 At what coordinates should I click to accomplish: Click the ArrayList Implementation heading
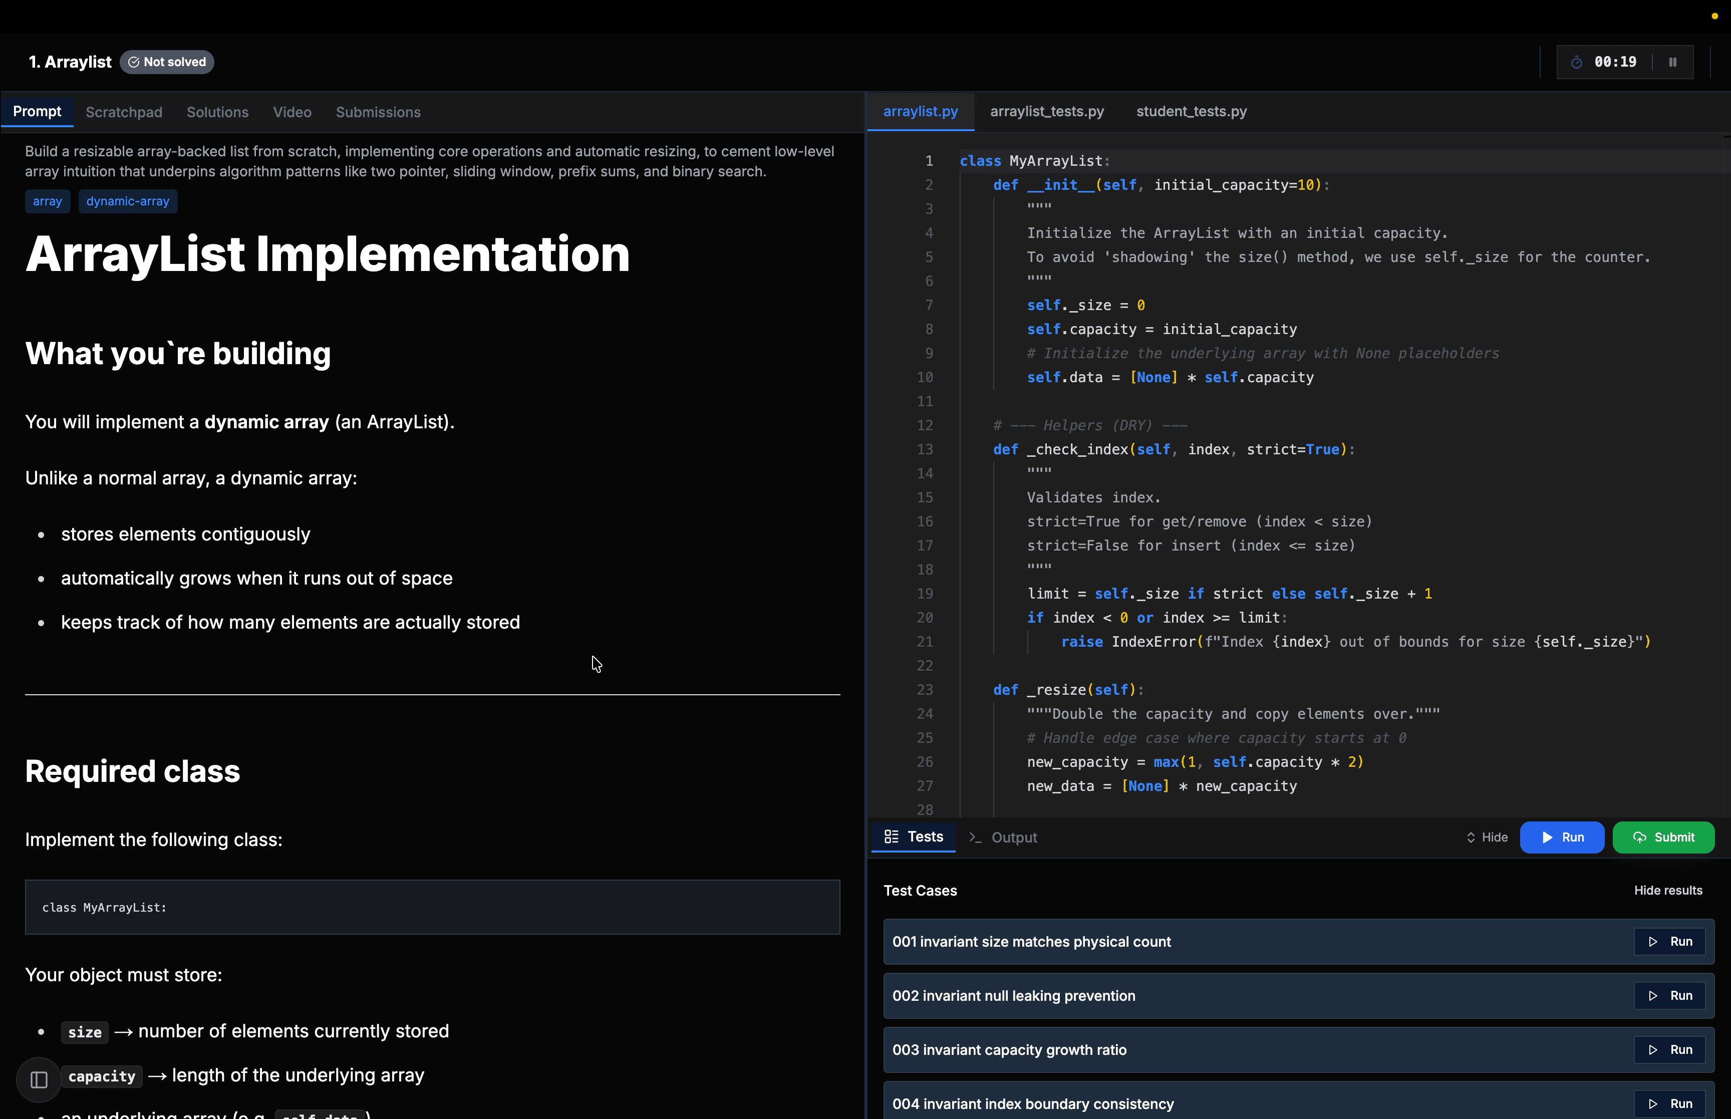[x=328, y=254]
